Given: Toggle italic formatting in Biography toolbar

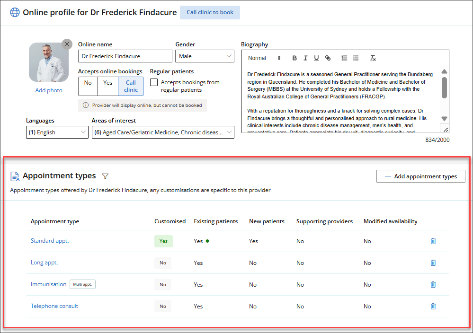Looking at the screenshot, I should coord(305,58).
